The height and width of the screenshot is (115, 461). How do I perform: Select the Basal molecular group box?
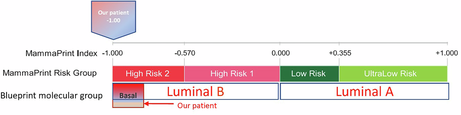pos(128,92)
